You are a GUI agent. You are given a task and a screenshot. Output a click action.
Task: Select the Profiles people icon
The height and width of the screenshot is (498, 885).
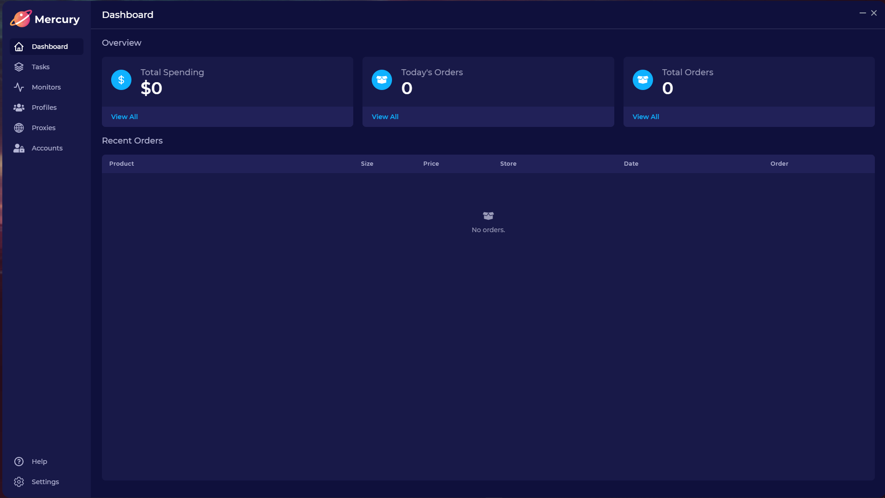click(x=19, y=108)
